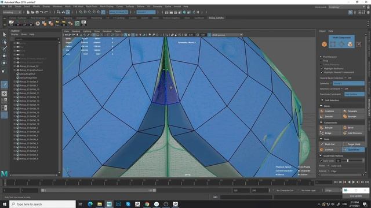Pick the Paint Selection tool
Viewport: 371px width, 208px height.
click(x=4, y=49)
